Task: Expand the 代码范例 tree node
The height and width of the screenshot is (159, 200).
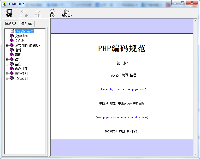Action: coord(7,78)
